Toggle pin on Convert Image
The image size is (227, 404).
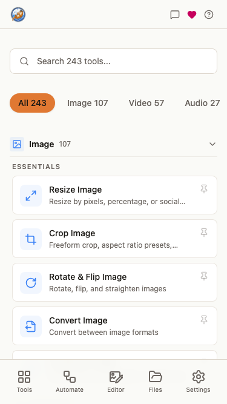pos(204,320)
